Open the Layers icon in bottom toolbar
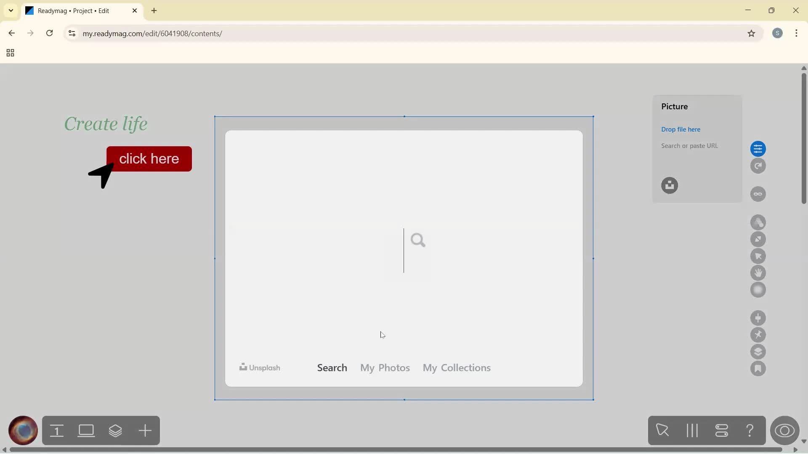This screenshot has width=808, height=454. coord(116,430)
